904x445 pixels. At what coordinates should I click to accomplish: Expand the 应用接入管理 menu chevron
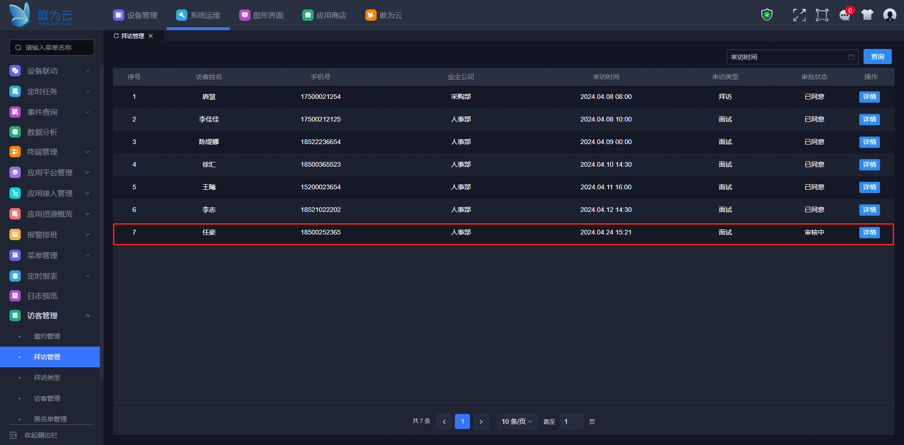88,193
